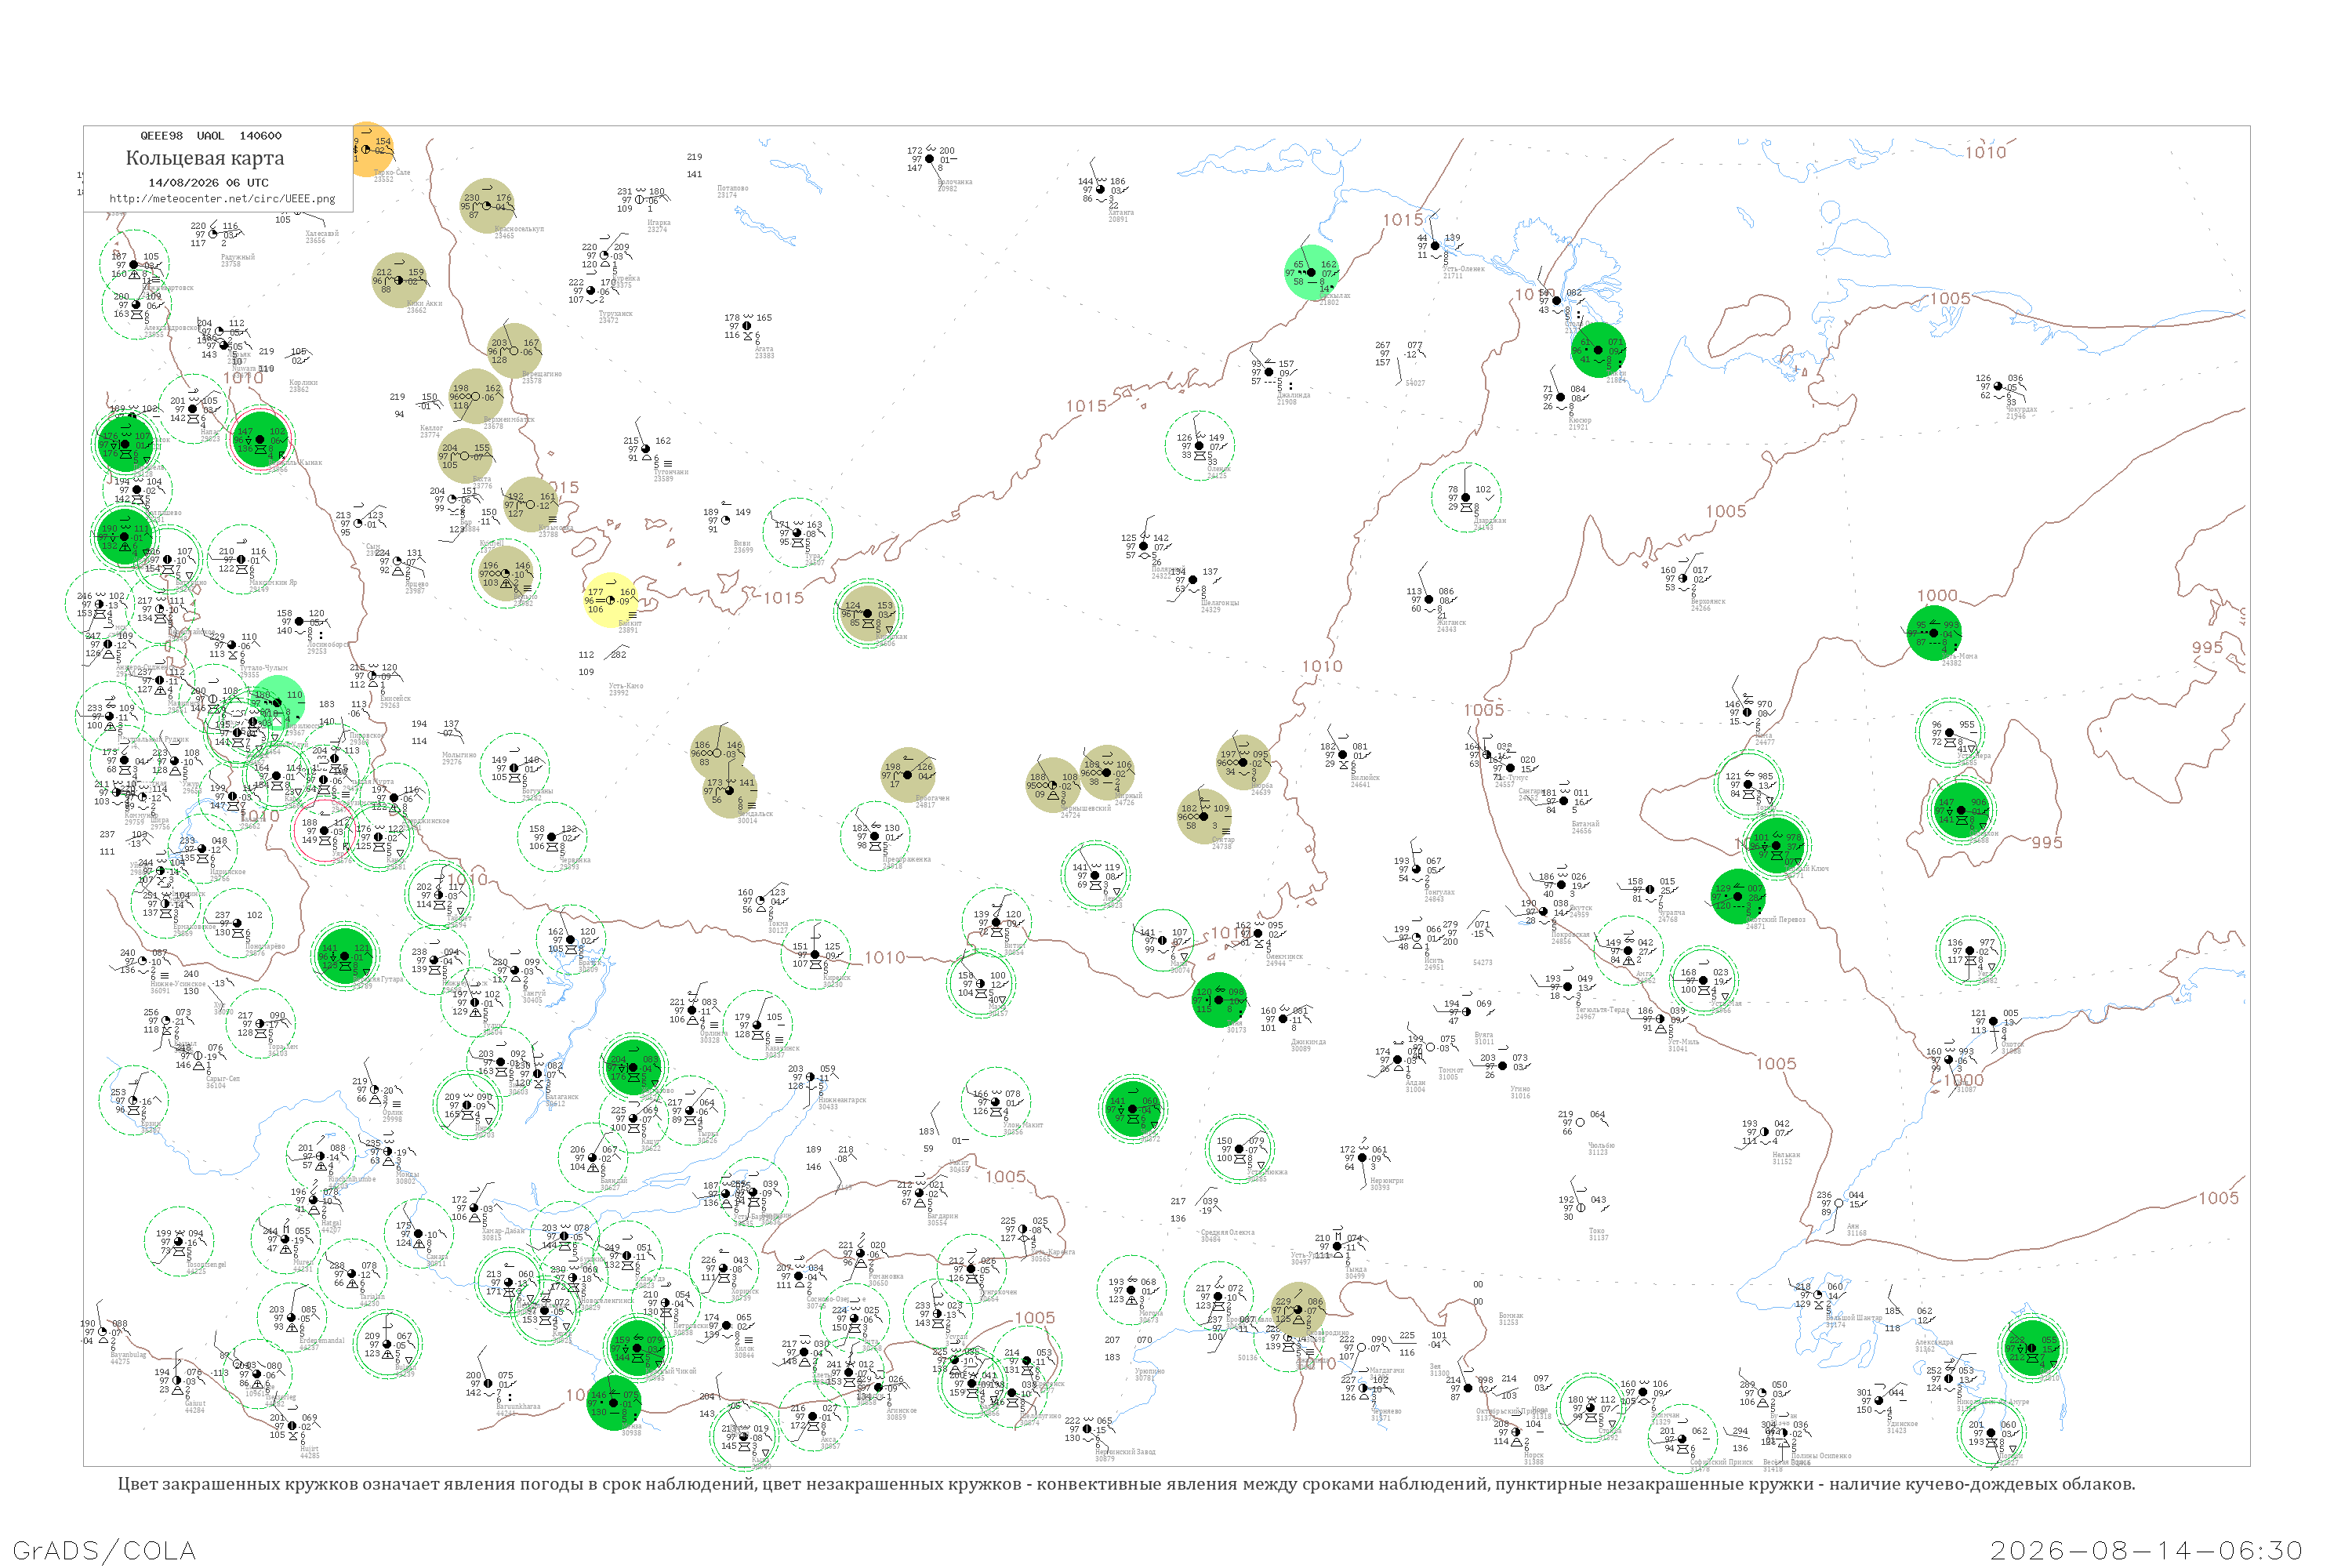
Task: Select the khaki Кузьмовка station marker
Action: (x=530, y=505)
